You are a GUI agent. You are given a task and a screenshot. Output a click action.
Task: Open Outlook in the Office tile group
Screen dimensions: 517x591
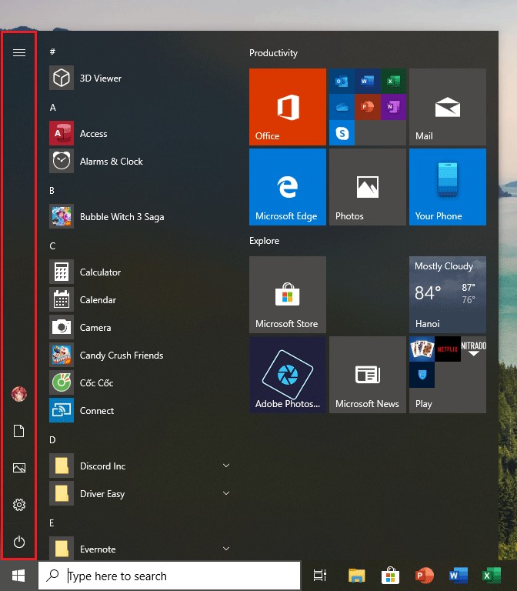click(x=342, y=81)
